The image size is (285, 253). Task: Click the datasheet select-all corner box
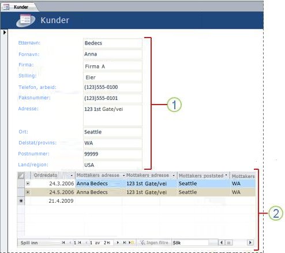click(x=21, y=176)
